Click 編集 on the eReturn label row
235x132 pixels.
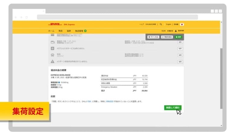coord(180,62)
